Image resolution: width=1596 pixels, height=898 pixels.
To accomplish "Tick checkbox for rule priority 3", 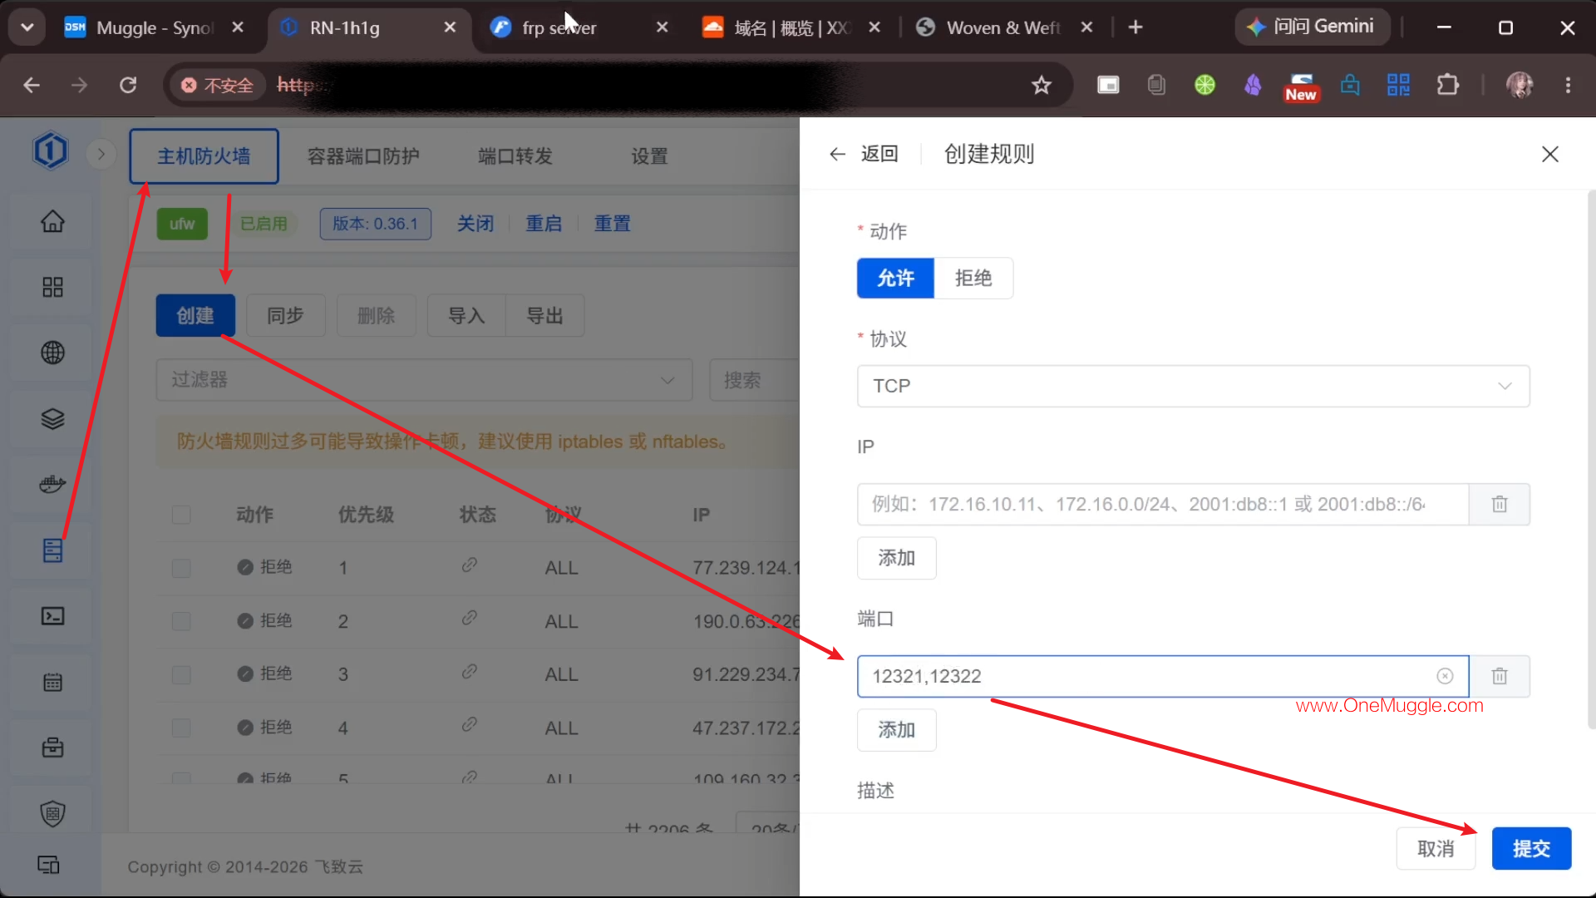I will (x=181, y=674).
